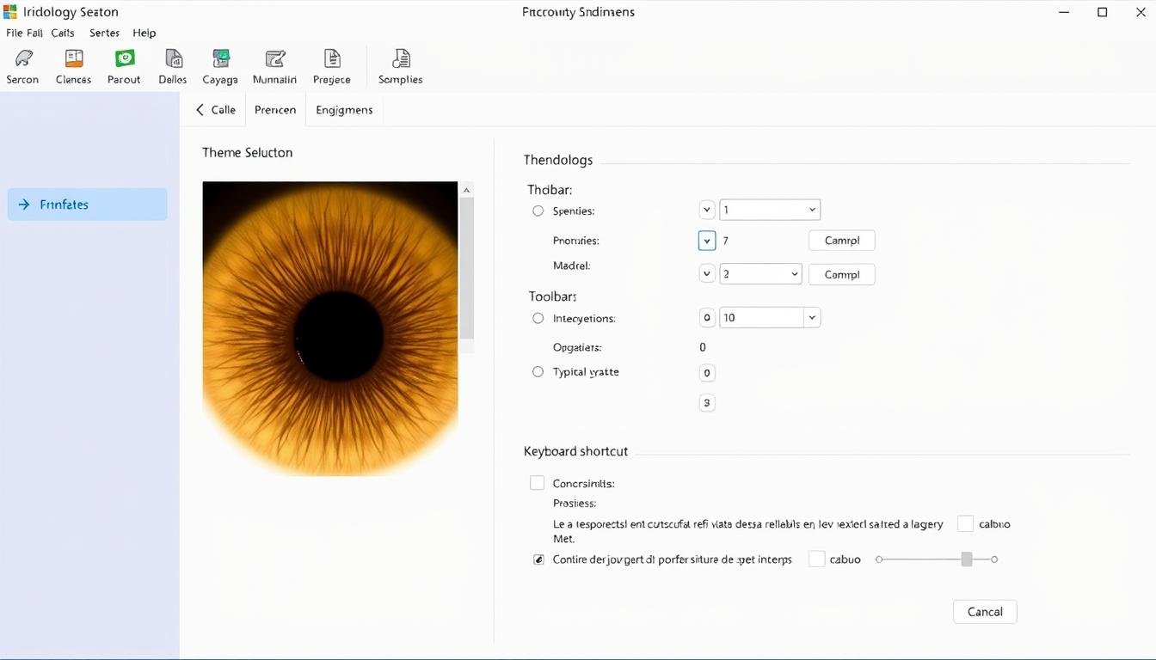The width and height of the screenshot is (1156, 660).
Task: Click the Samplies toolbar icon
Action: (401, 59)
